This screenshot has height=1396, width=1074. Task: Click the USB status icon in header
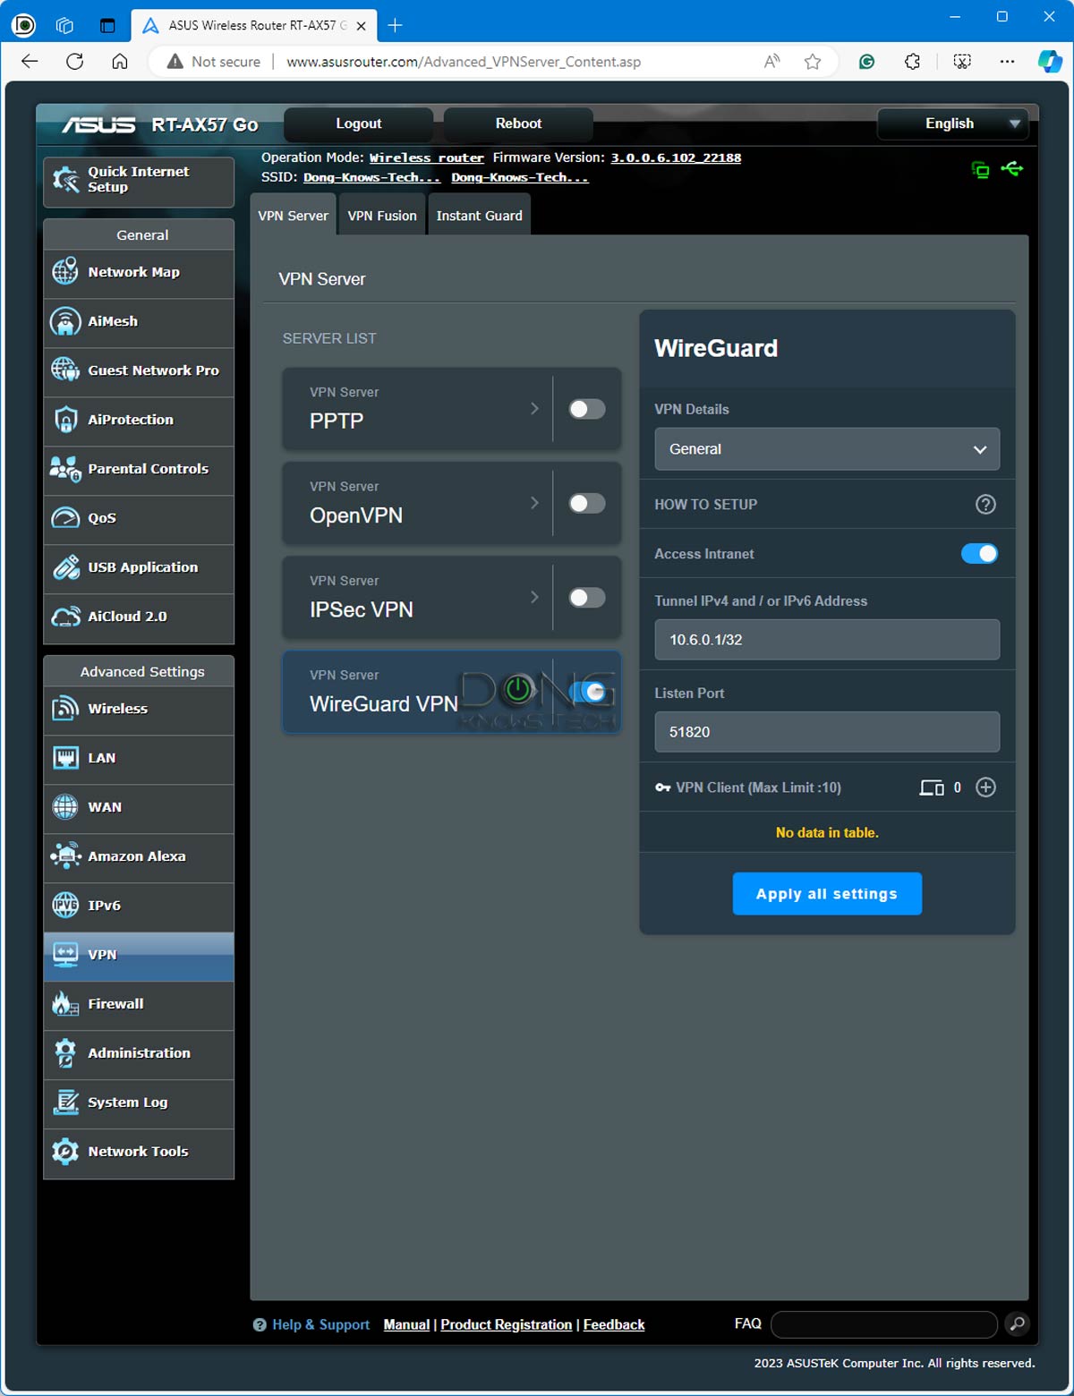point(1012,168)
